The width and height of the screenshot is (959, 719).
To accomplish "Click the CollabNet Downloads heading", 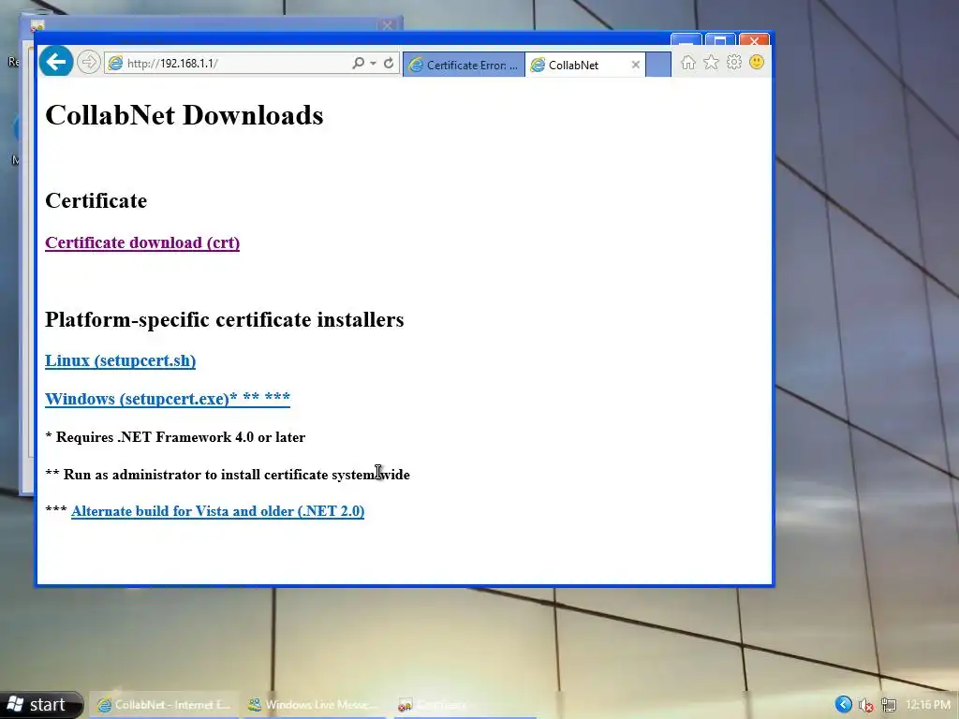I will [x=184, y=115].
